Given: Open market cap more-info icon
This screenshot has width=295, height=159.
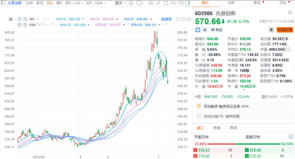Looking at the screenshot, I should 288,49.
